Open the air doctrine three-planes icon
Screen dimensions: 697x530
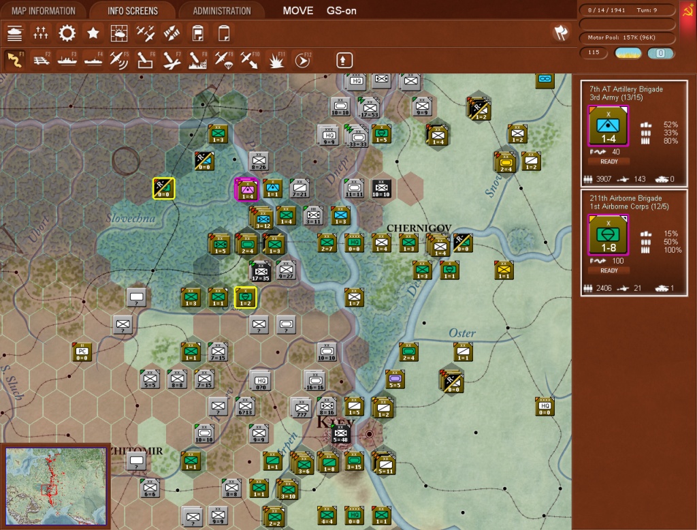point(146,33)
